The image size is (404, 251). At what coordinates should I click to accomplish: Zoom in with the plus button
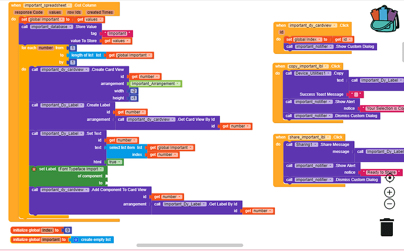pos(389,192)
